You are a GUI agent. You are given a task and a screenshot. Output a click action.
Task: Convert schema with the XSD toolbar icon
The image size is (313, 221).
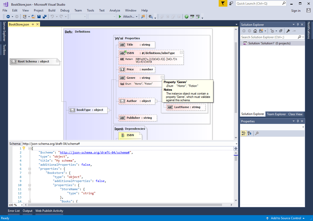pos(198,17)
